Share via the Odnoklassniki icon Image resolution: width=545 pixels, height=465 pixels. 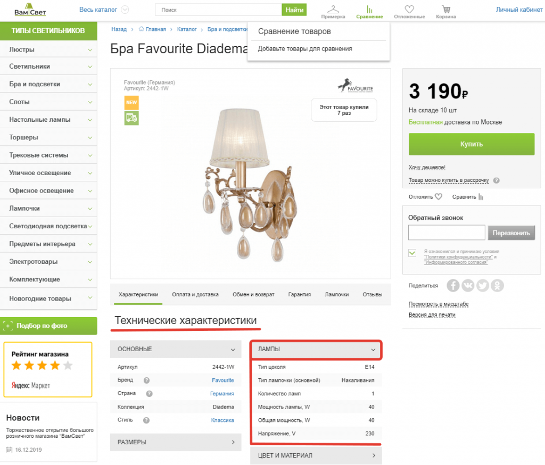[x=498, y=286]
